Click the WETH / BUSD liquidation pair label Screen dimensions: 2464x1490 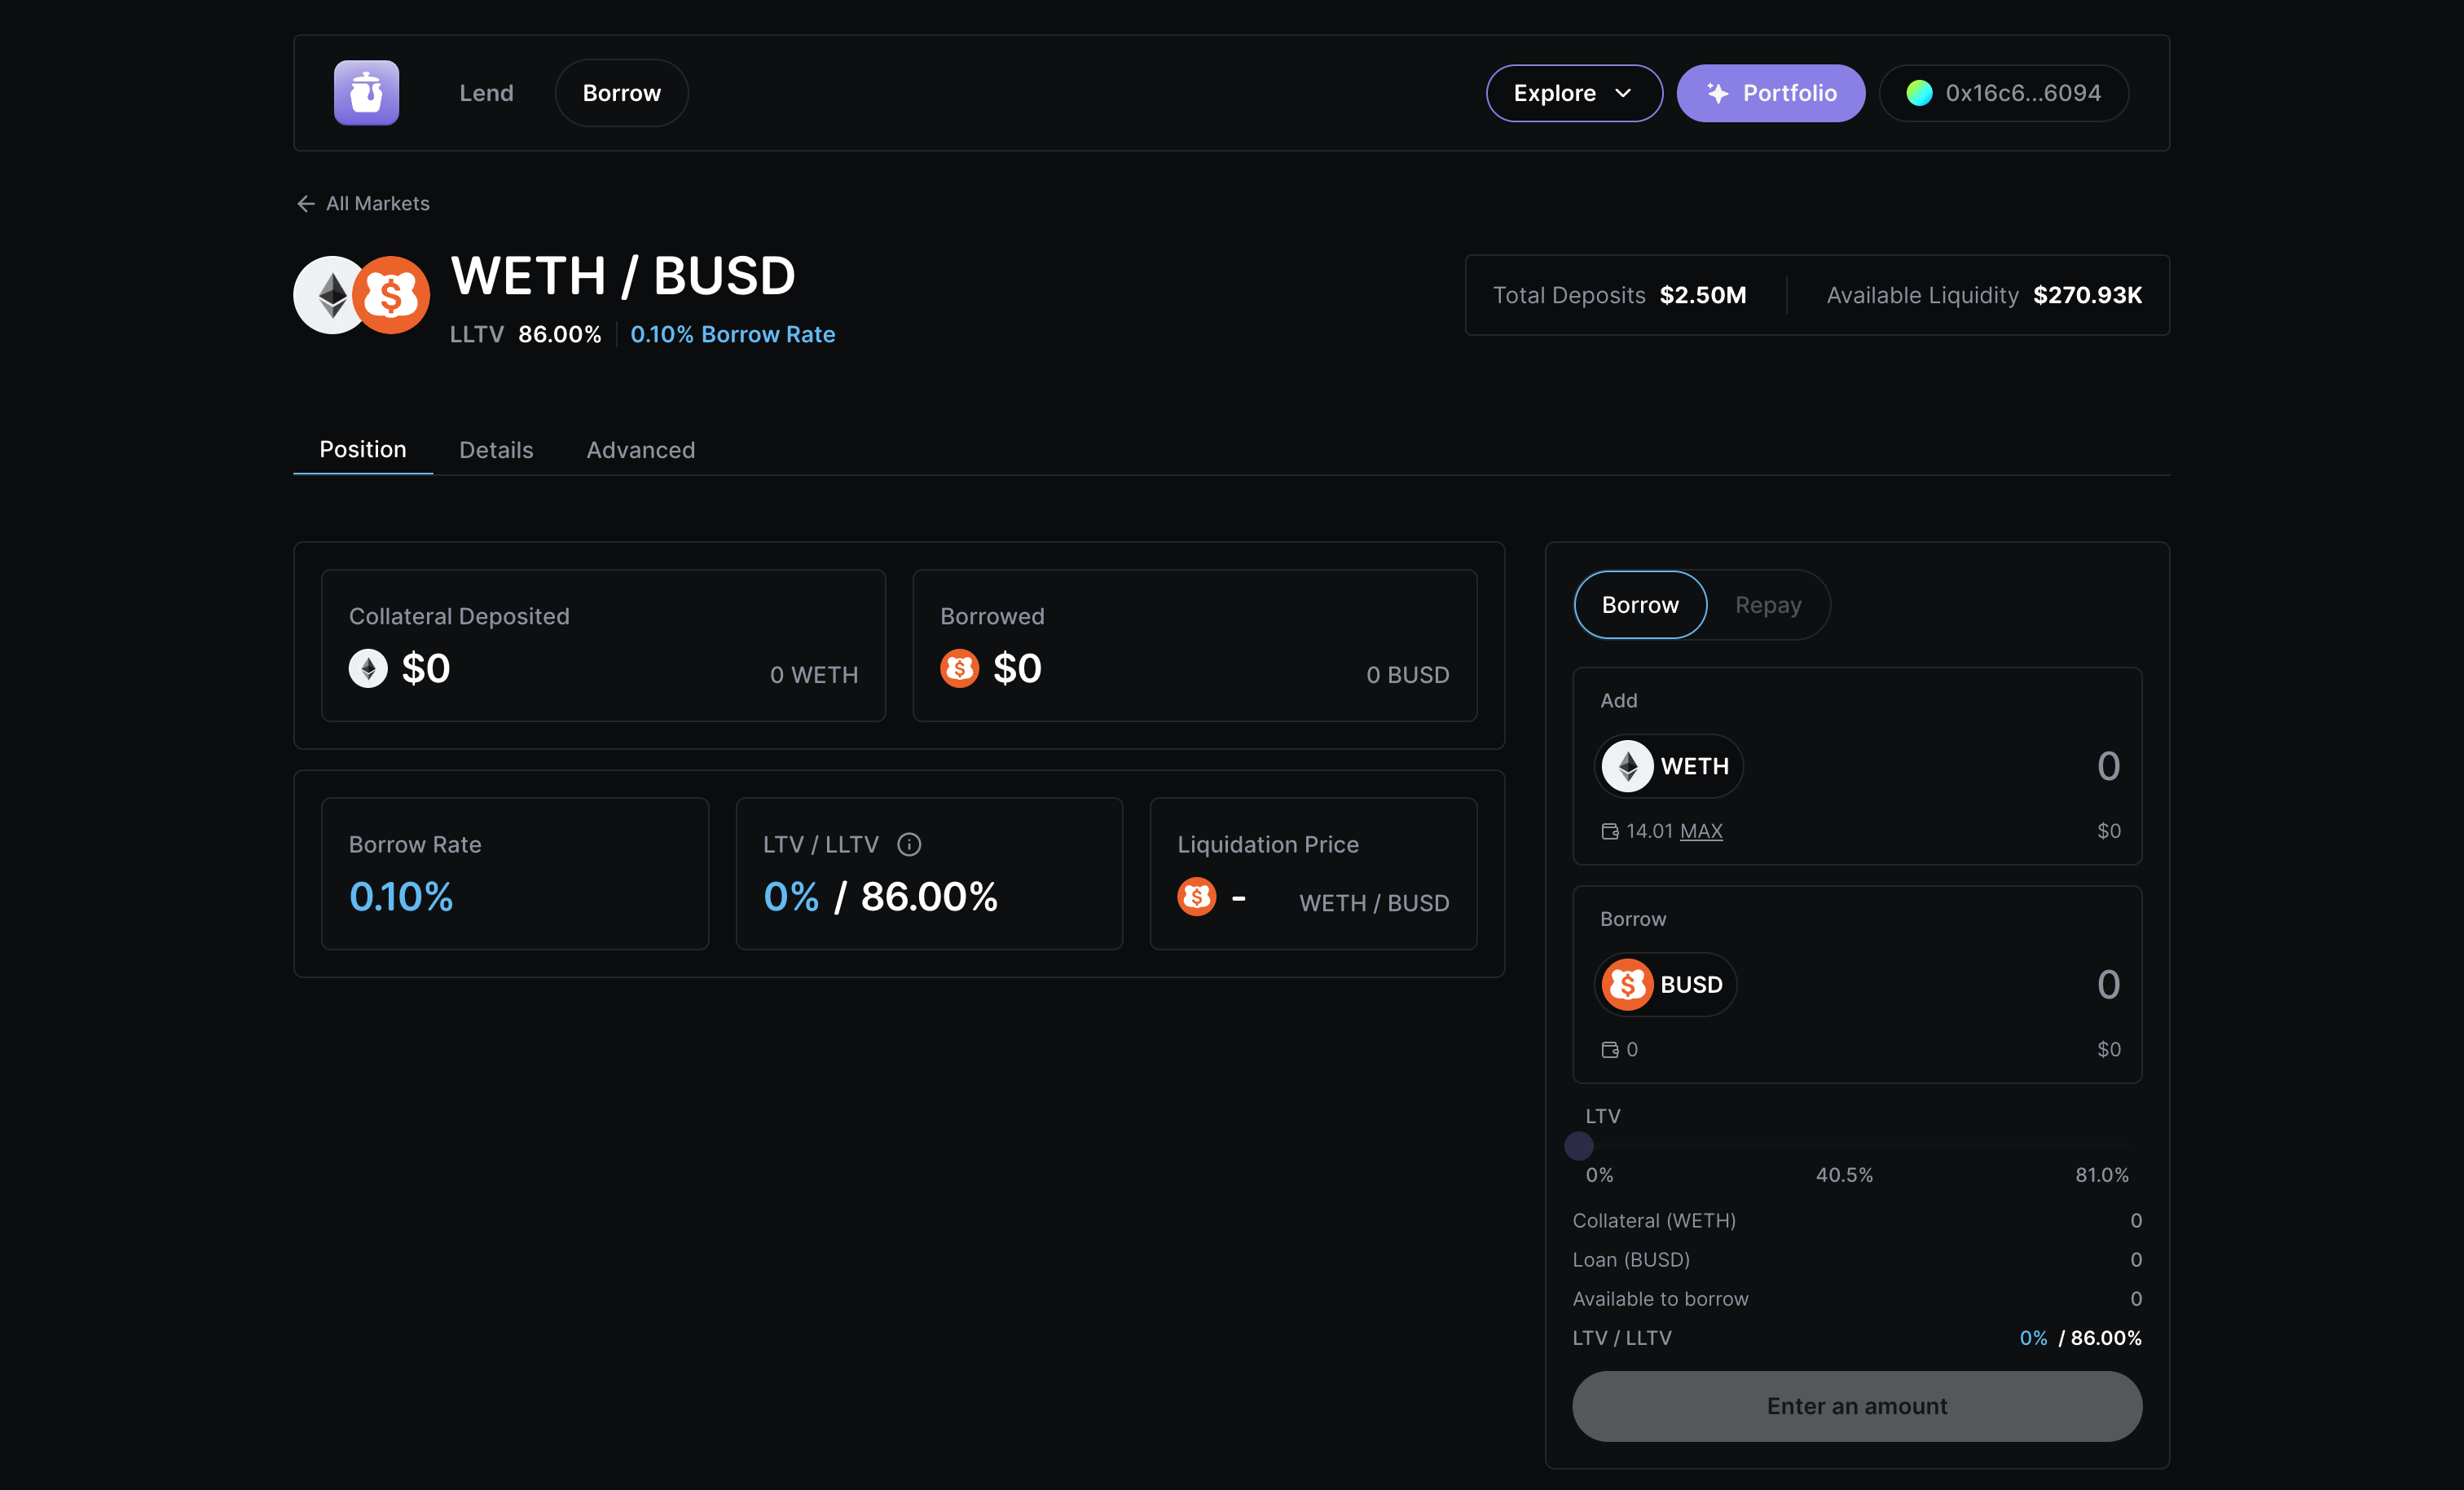point(1374,904)
